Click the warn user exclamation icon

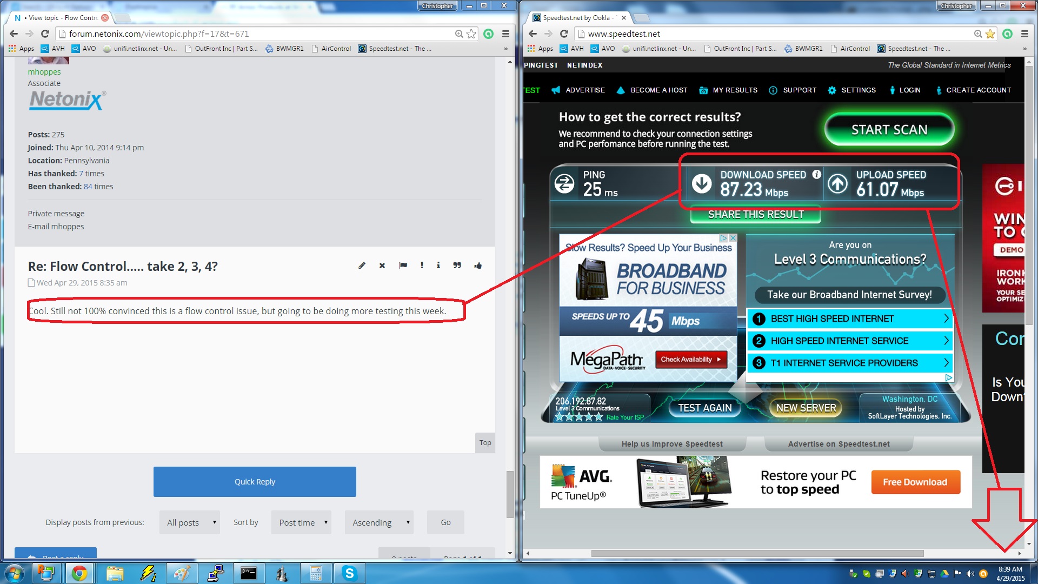(x=422, y=266)
